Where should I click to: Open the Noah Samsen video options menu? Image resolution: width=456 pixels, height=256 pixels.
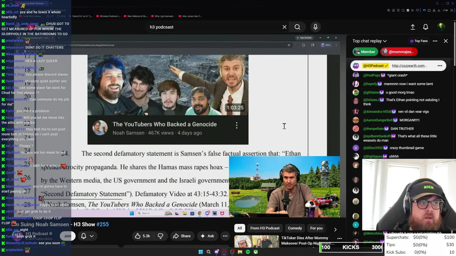pos(237,125)
